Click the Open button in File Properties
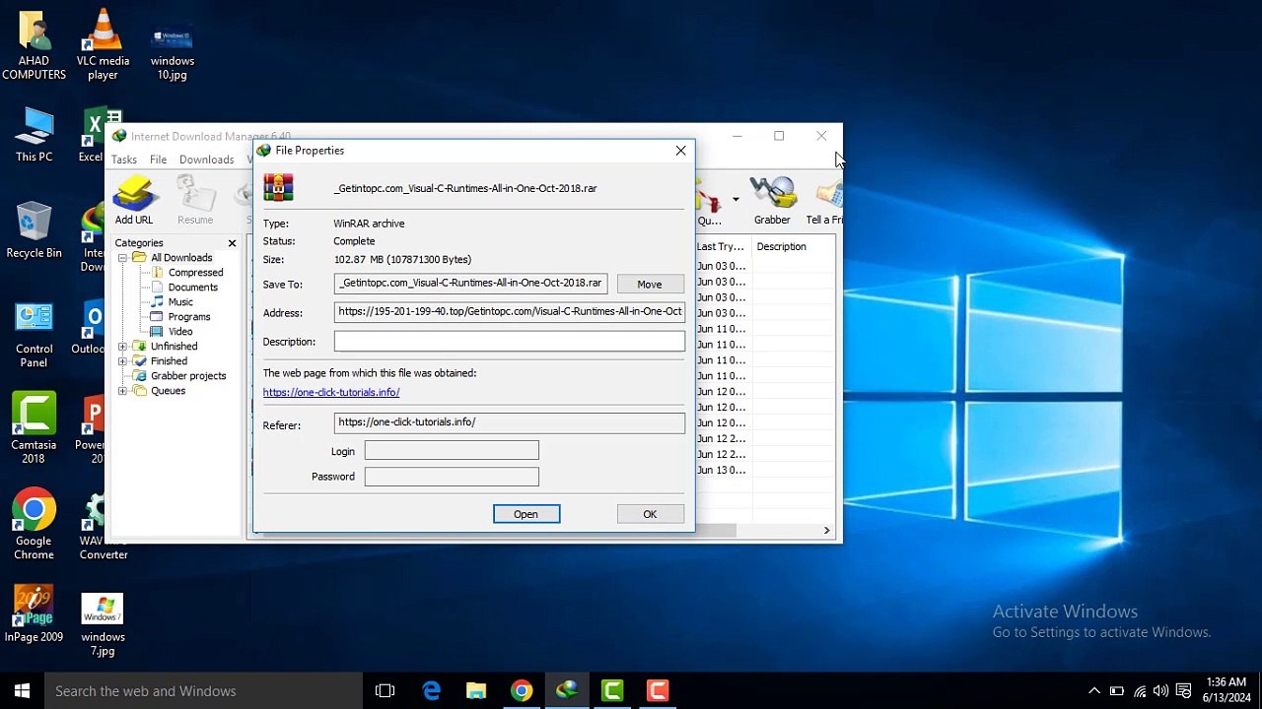This screenshot has width=1262, height=709. [x=526, y=514]
